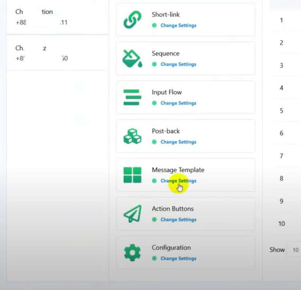
Task: Click the Configuration gear icon
Action: pyautogui.click(x=132, y=253)
